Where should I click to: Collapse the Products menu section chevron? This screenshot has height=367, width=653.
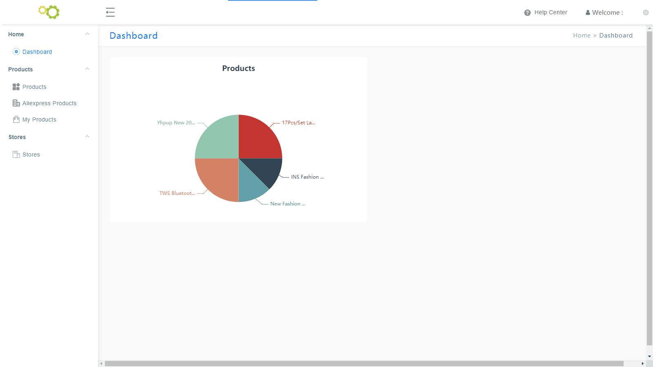coord(87,69)
